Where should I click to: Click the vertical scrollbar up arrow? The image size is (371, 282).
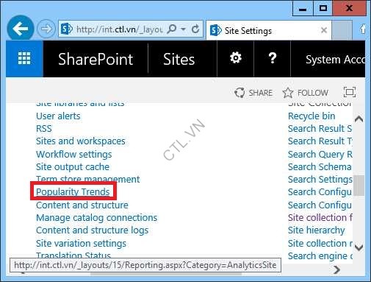359,119
